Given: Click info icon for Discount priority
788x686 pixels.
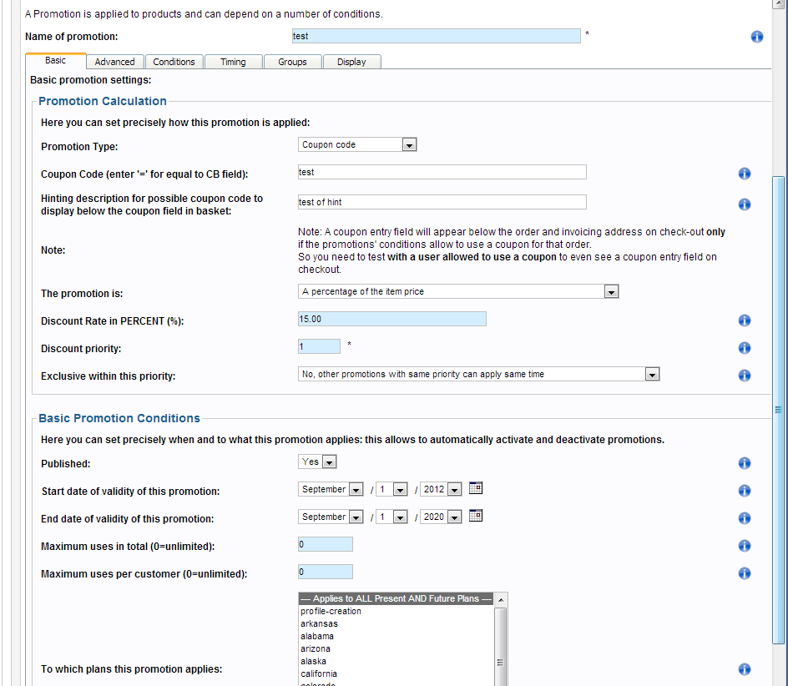Looking at the screenshot, I should pyautogui.click(x=745, y=348).
